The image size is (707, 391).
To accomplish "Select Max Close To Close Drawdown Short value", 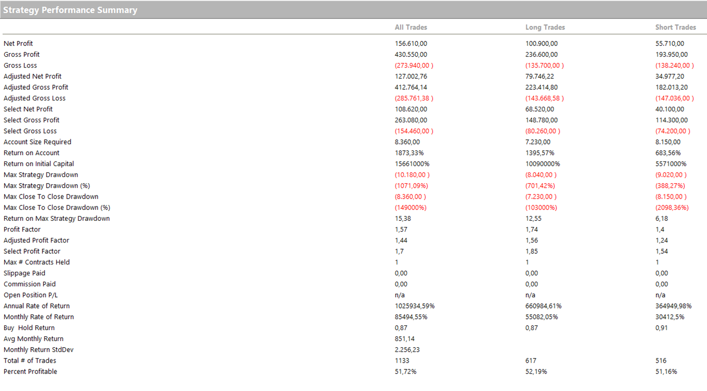I will (671, 197).
